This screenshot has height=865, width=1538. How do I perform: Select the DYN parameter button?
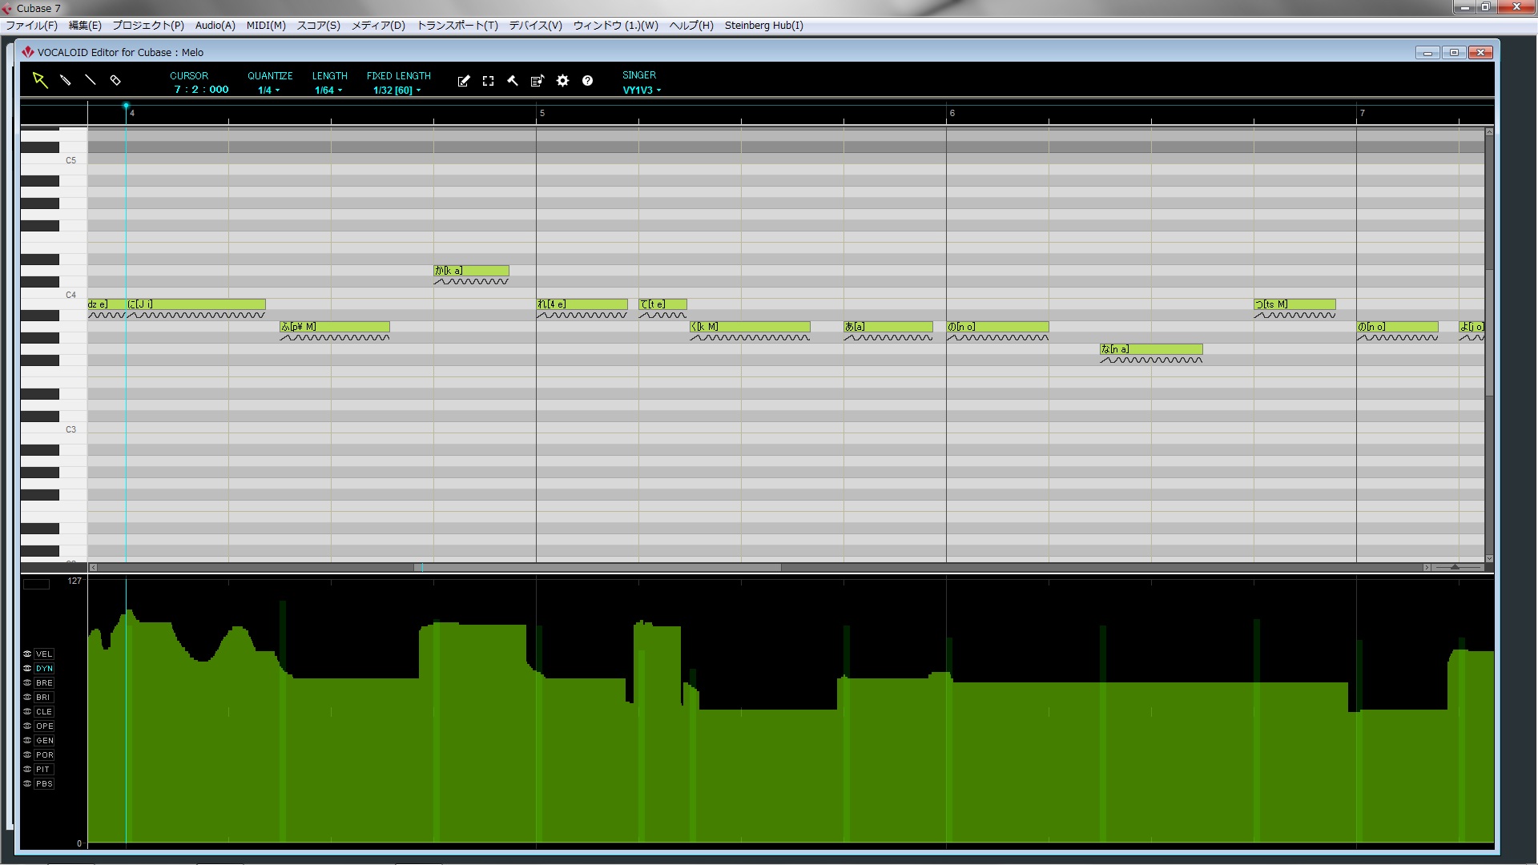44,669
